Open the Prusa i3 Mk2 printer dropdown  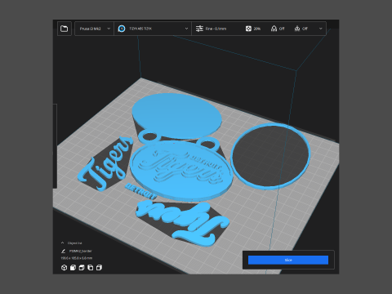click(x=95, y=29)
